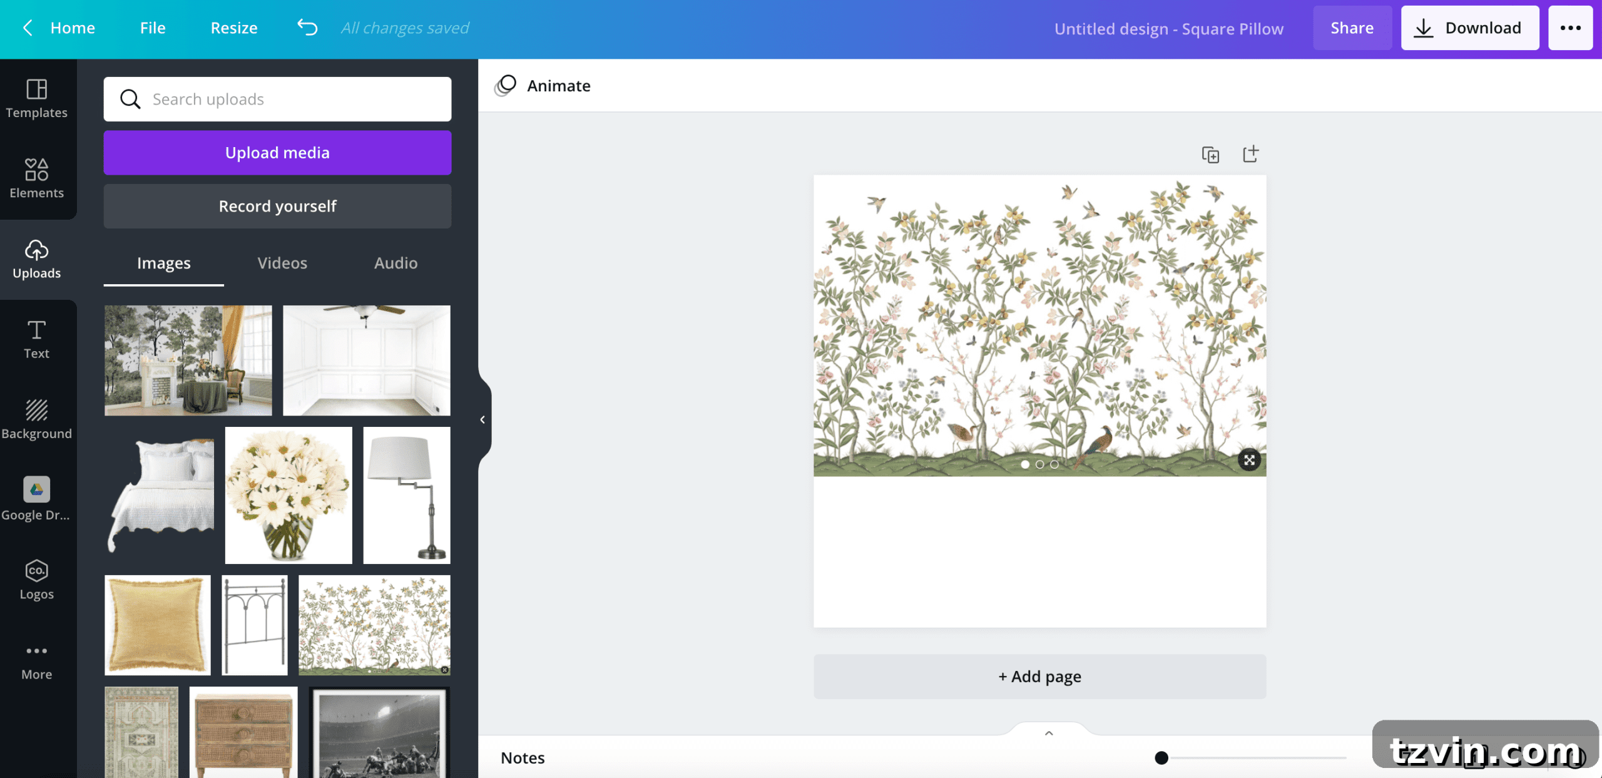Open the Notes panel
This screenshot has width=1602, height=778.
(523, 757)
